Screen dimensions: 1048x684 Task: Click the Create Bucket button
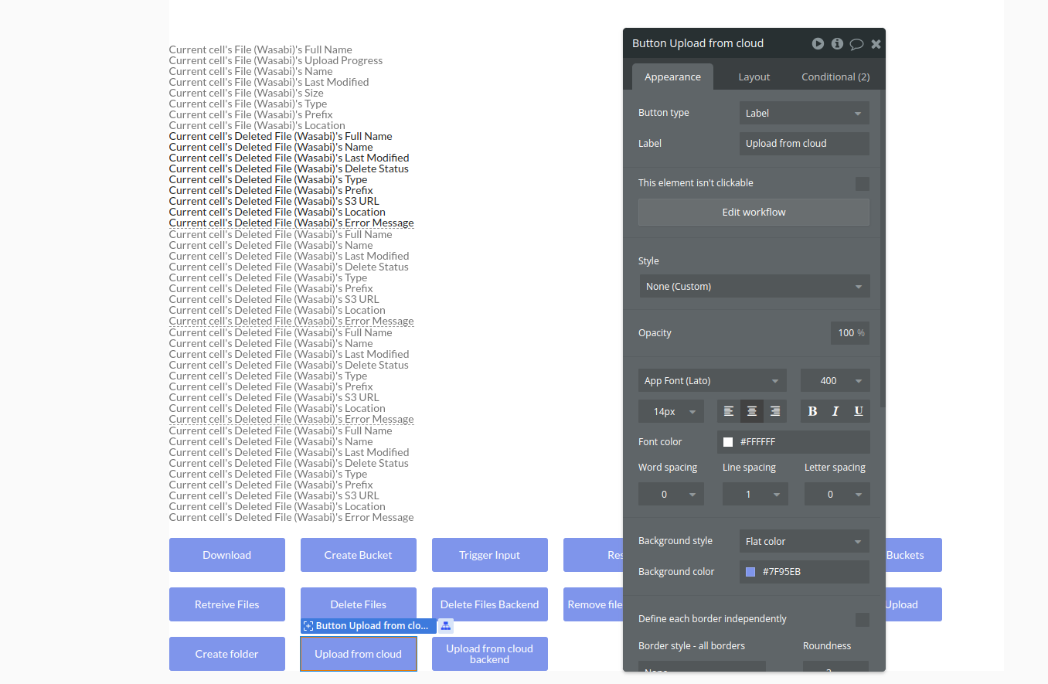[x=359, y=555]
